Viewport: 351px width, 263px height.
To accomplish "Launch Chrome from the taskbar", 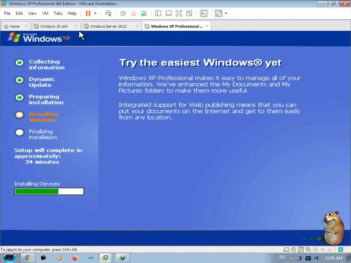I will tap(27, 258).
